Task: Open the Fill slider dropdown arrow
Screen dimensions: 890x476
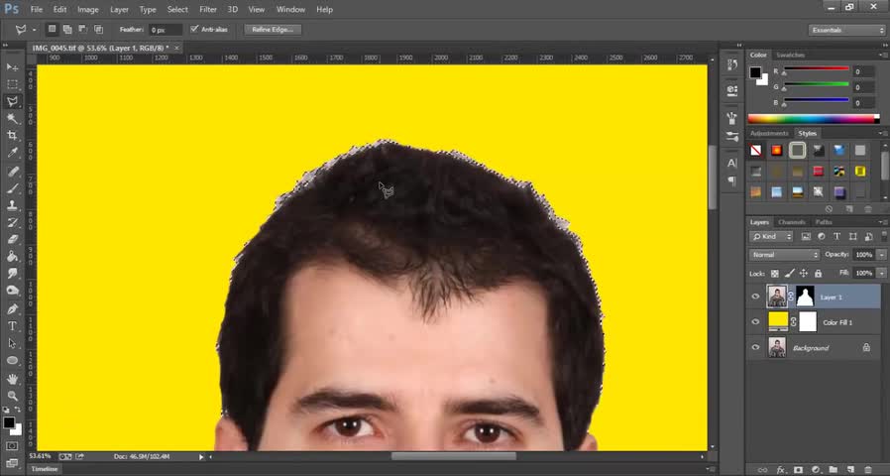Action: pos(881,274)
